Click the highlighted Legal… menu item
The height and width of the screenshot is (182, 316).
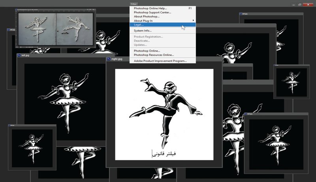click(162, 25)
